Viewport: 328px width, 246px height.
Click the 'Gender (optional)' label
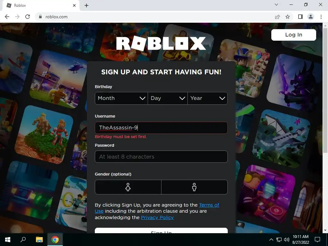point(113,174)
